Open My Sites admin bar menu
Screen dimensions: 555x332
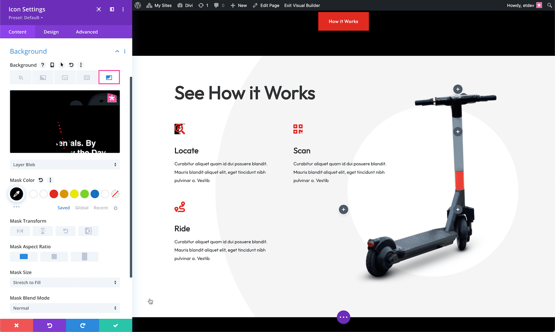click(x=159, y=5)
